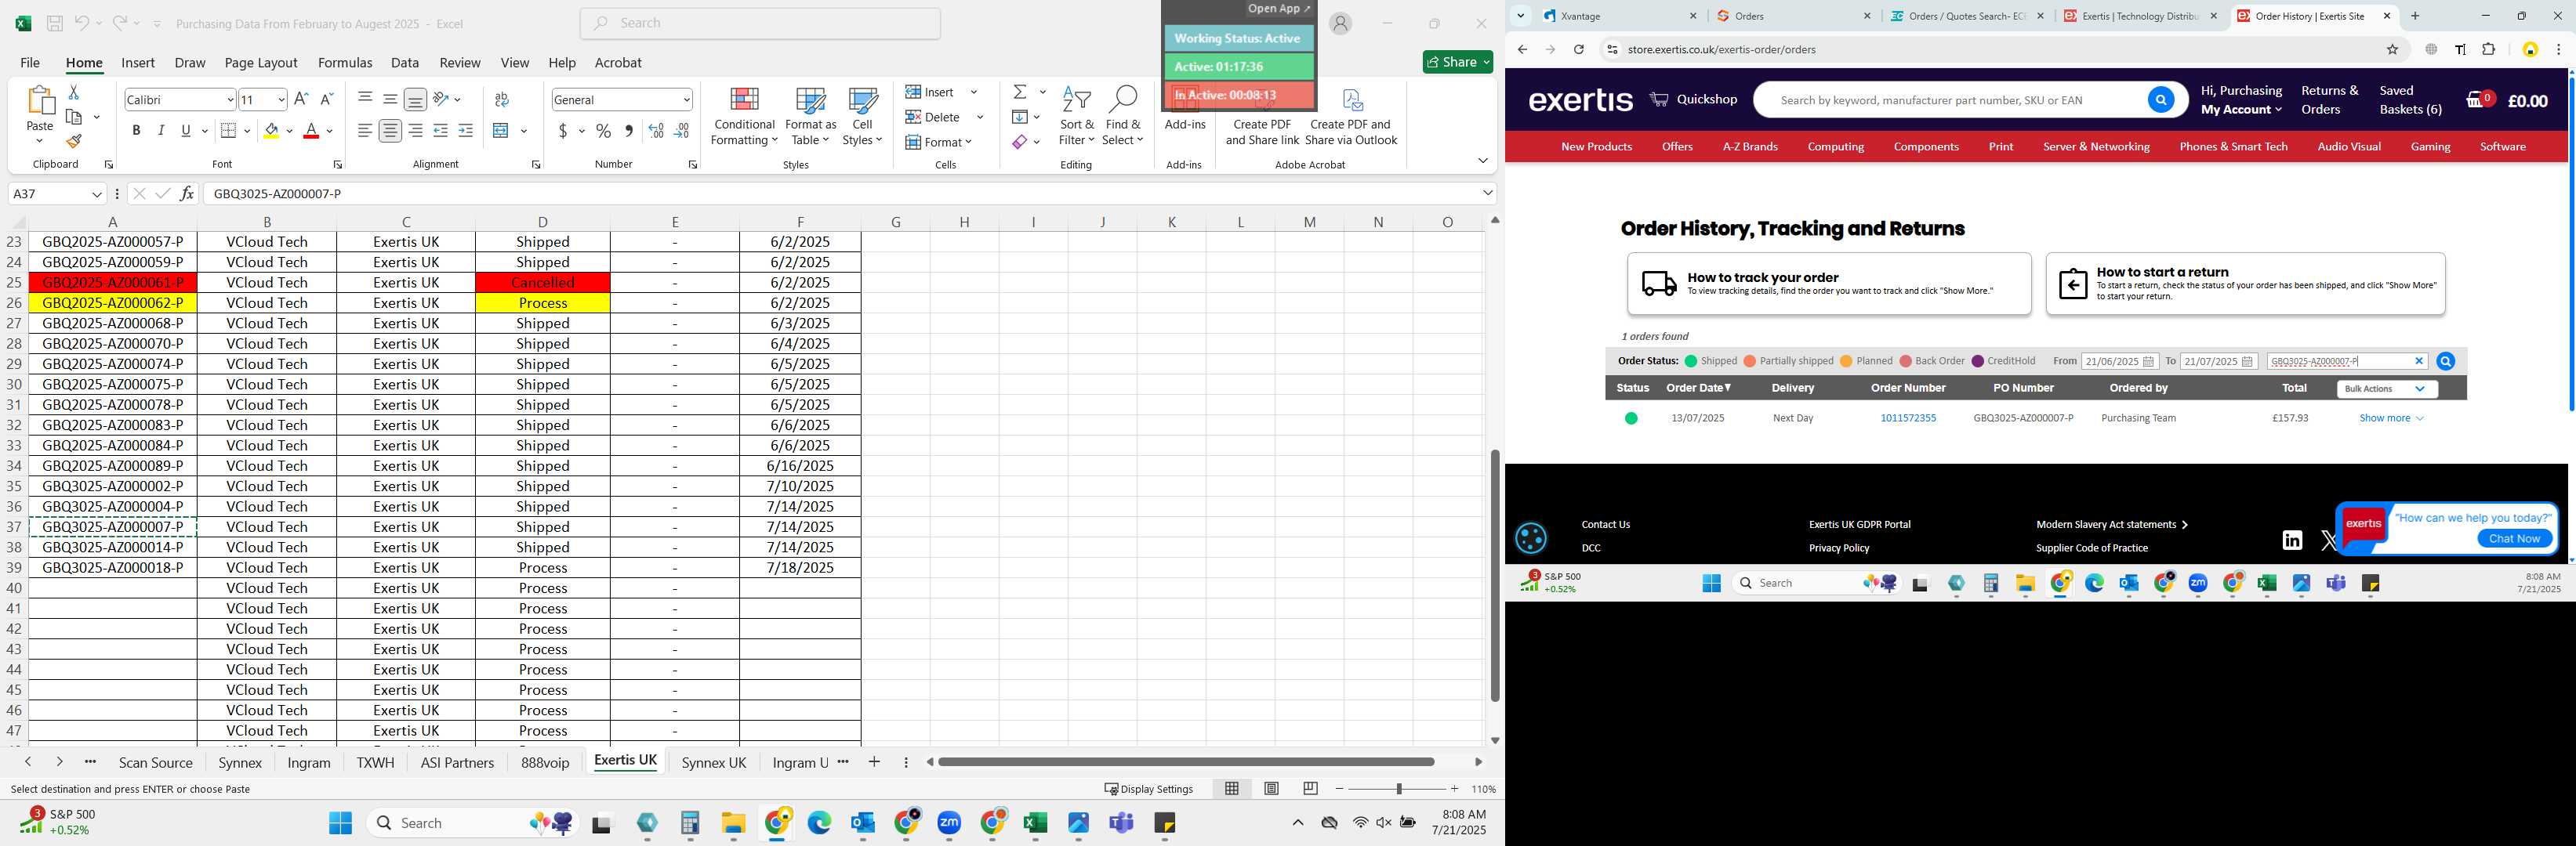This screenshot has height=846, width=2576.
Task: Open Conditional Formatting menu
Action: pyautogui.click(x=744, y=117)
